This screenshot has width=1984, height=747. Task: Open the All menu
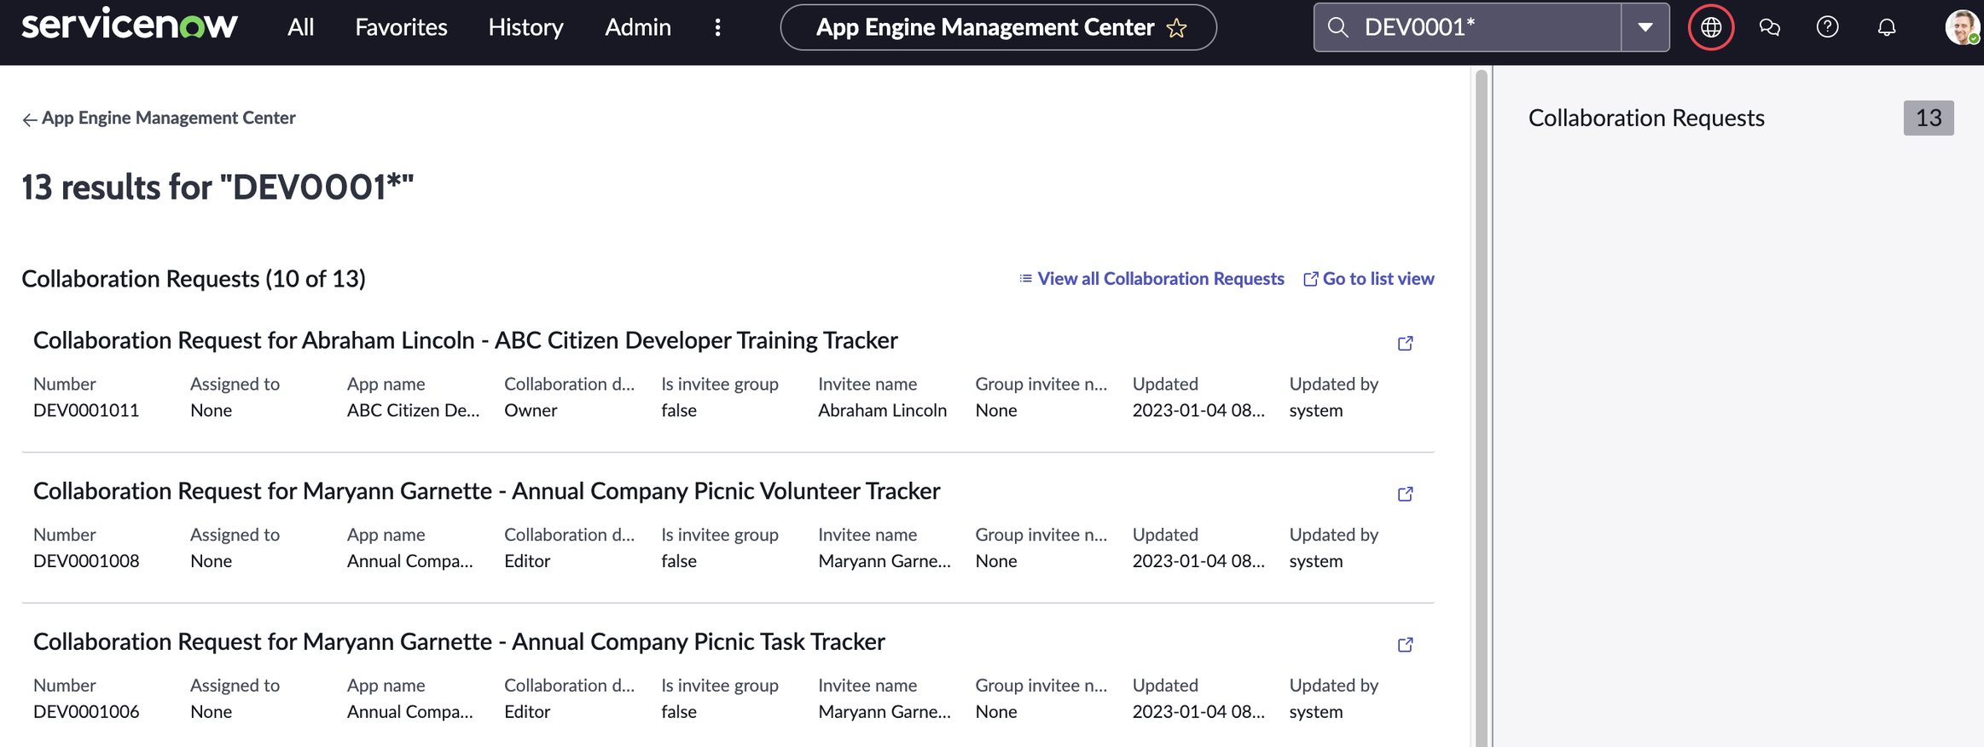(300, 27)
